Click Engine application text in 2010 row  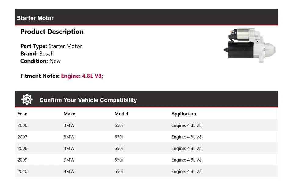187,171
